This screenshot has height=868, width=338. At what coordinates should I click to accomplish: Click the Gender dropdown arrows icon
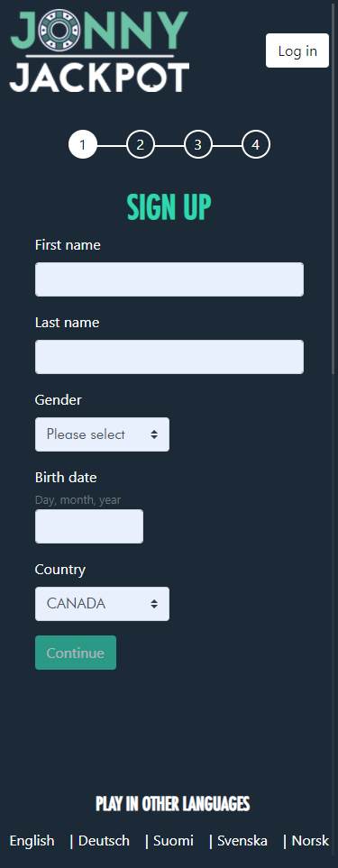pos(154,434)
